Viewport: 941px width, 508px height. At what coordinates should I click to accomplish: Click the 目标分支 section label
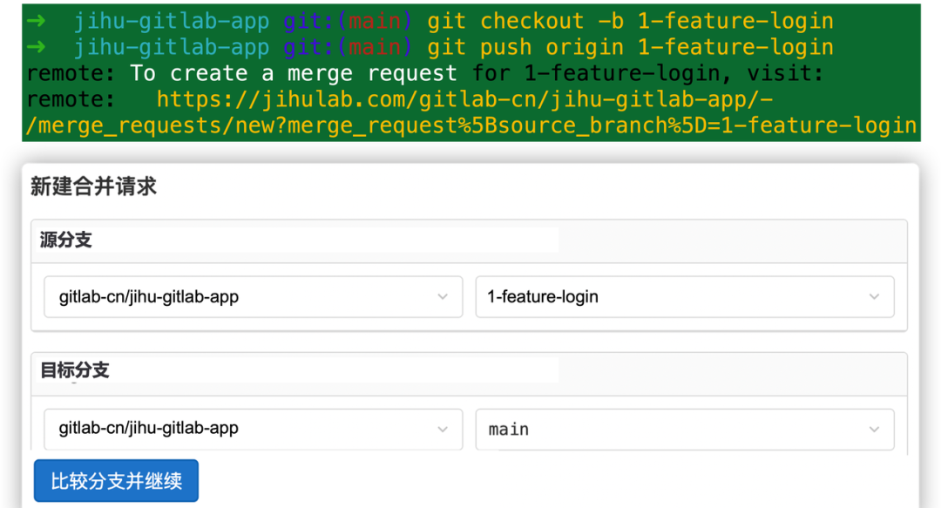point(74,370)
